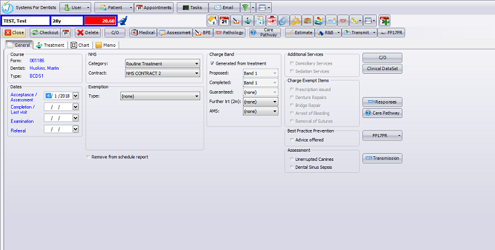495x250 pixels.
Task: Click the Systems For Dentists tooth logo
Action: coord(7,7)
